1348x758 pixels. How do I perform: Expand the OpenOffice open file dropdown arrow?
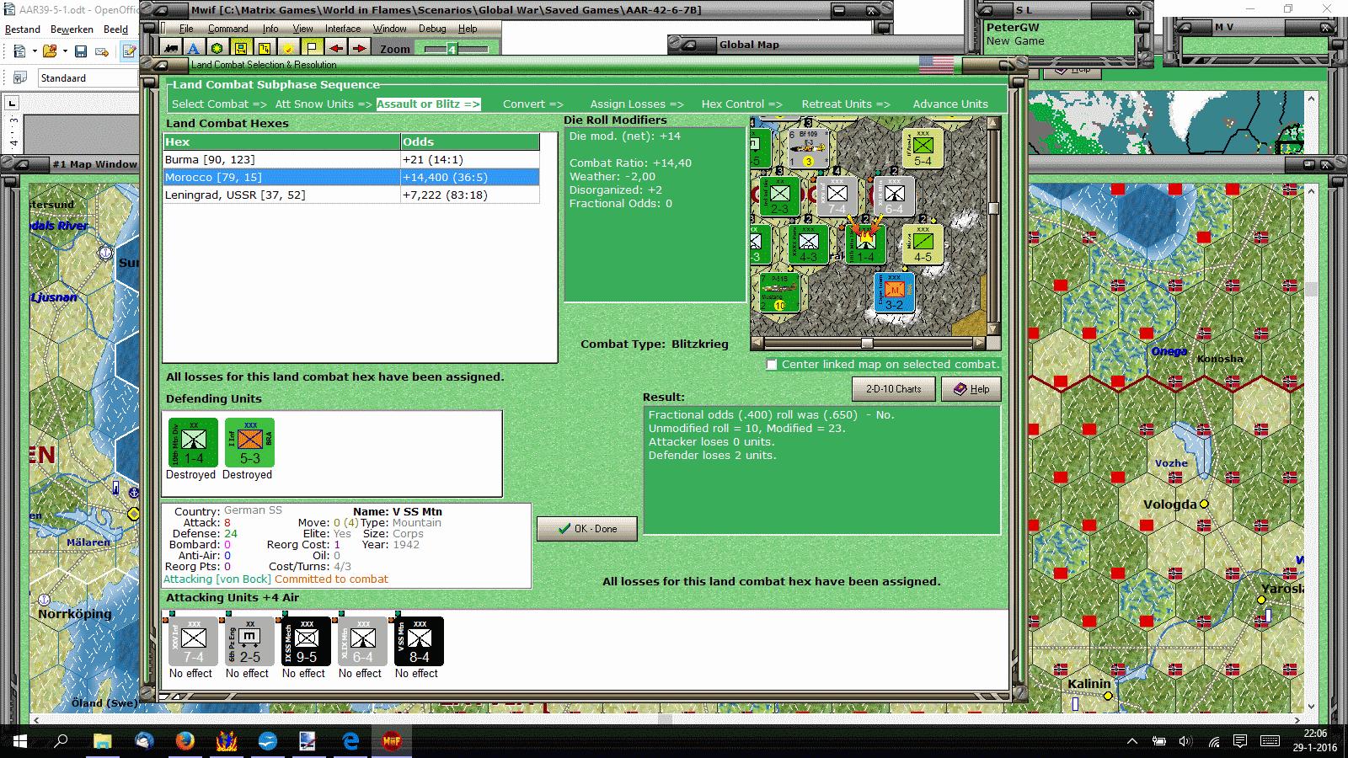[65, 51]
